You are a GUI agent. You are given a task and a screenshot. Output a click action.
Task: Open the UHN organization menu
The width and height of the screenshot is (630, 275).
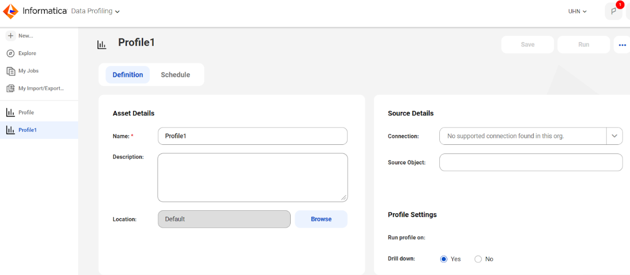(x=577, y=12)
